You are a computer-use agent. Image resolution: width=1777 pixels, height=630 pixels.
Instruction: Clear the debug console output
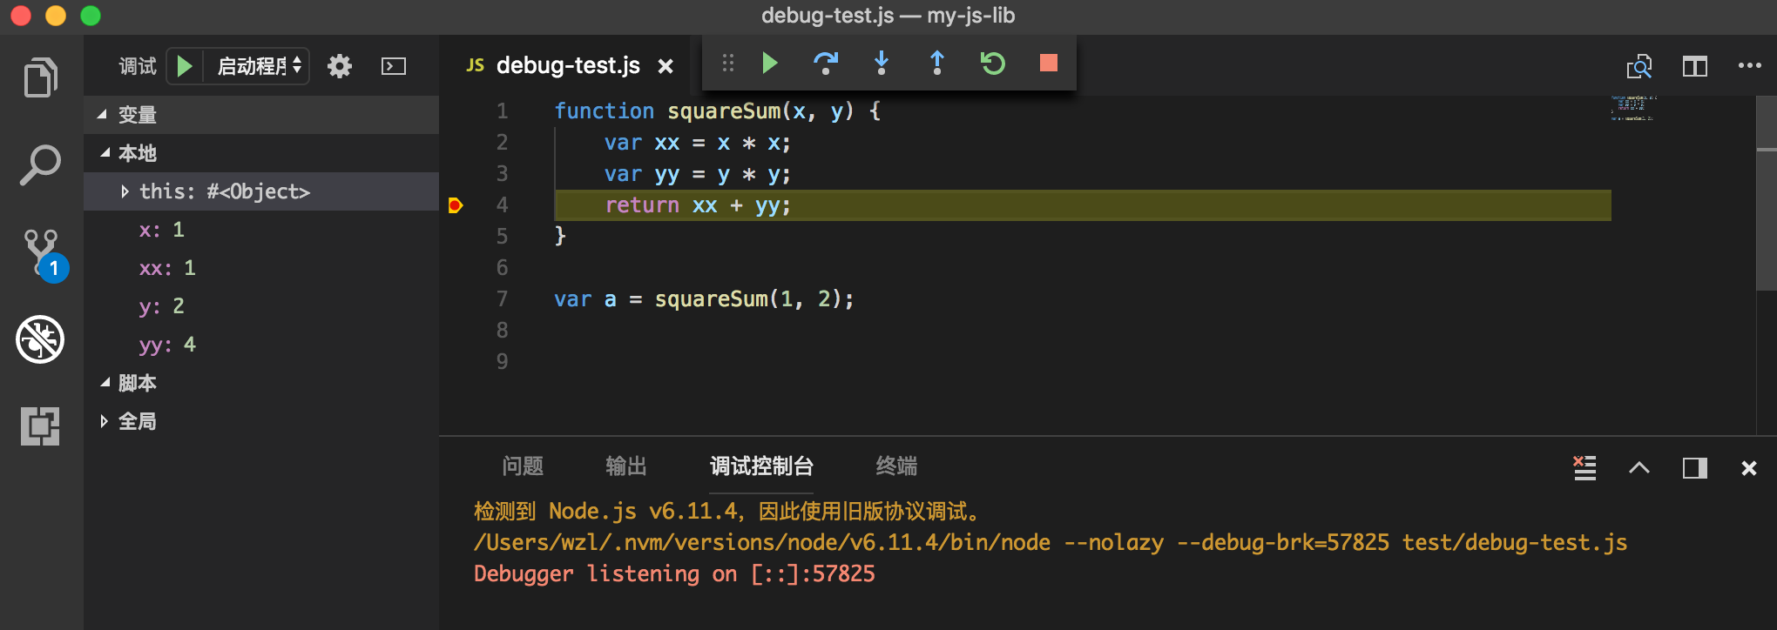pos(1584,468)
